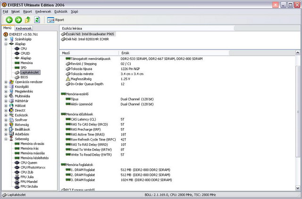The image size is (302, 199).
Task: Open Memória írás benchmark
Action: [x=29, y=149]
